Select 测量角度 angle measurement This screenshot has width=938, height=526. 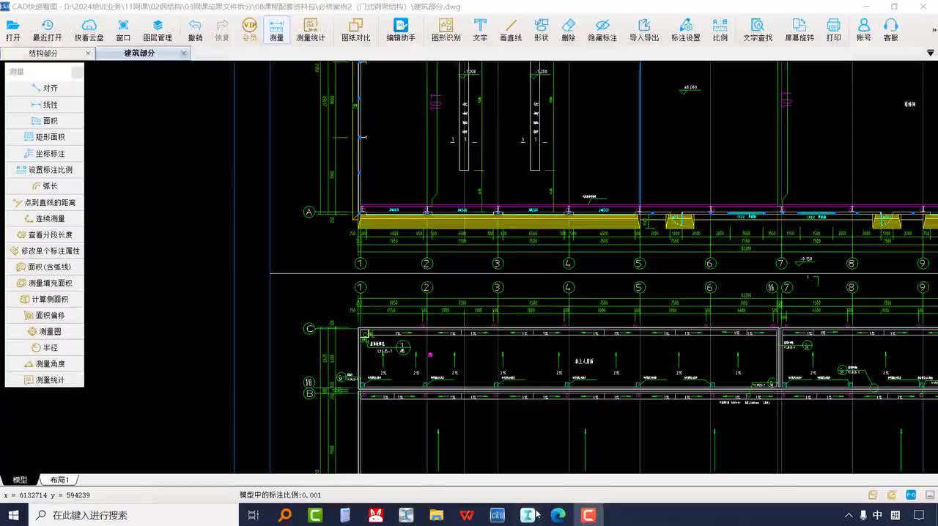click(x=45, y=364)
